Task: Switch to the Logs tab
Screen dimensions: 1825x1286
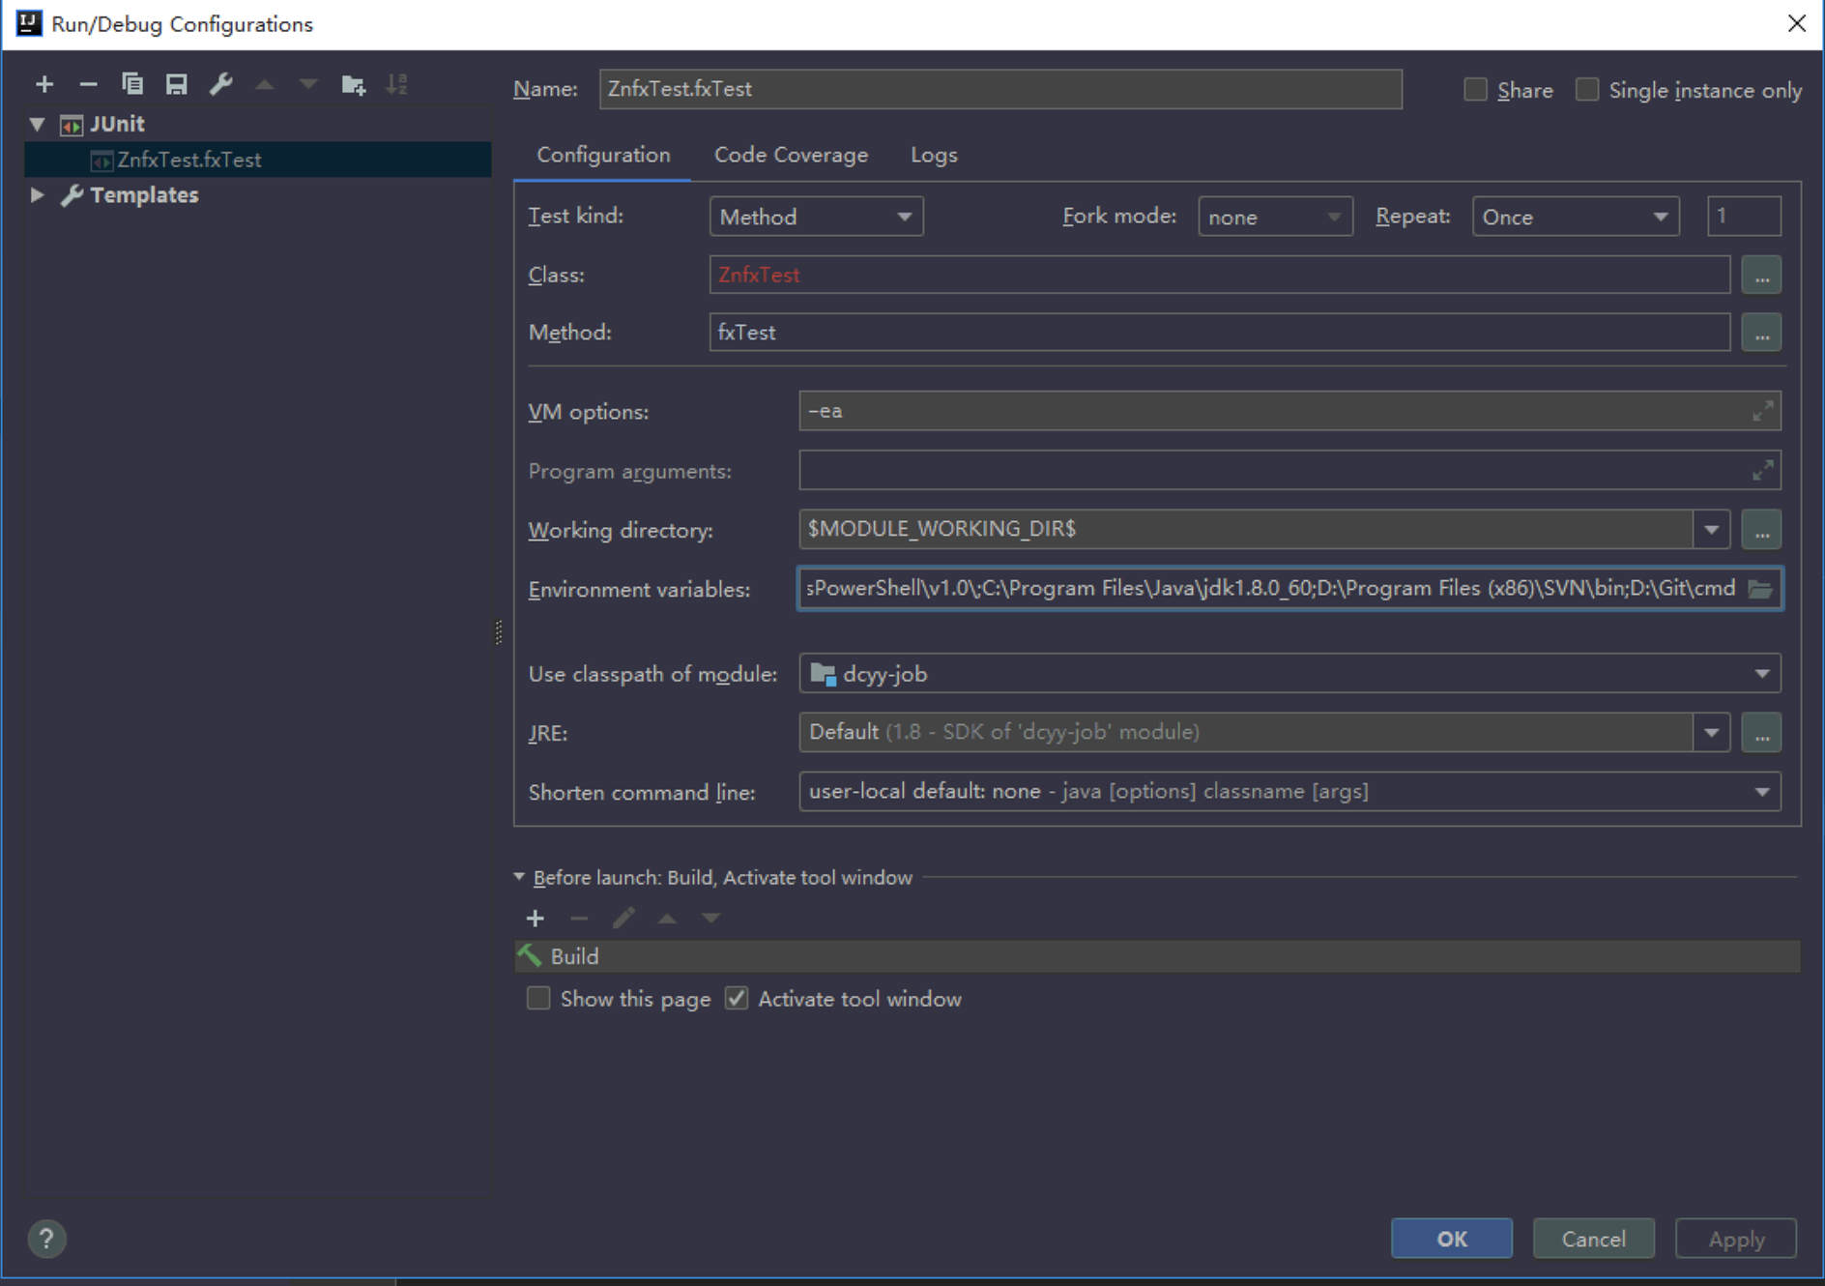Action: click(x=934, y=155)
